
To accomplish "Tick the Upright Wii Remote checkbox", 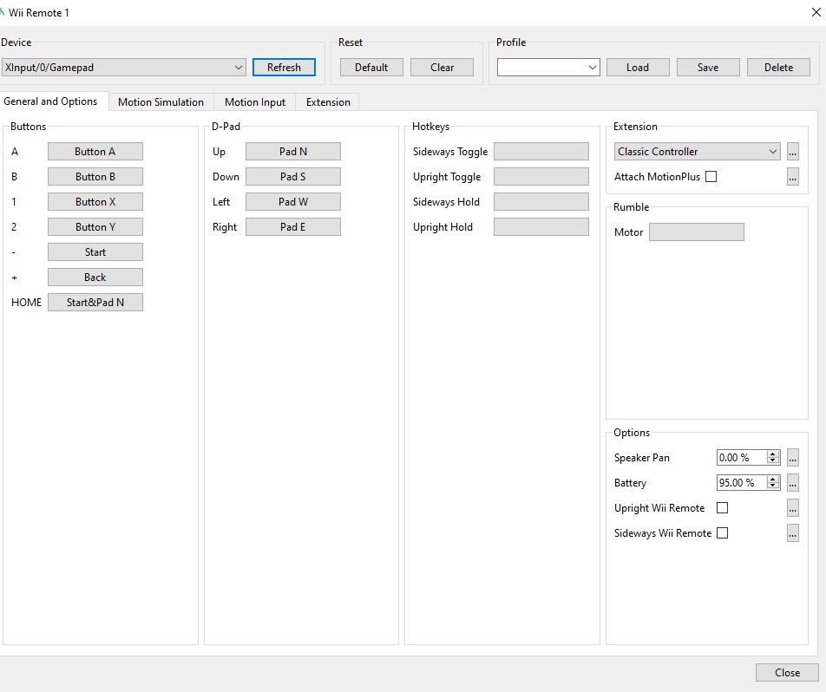I will pyautogui.click(x=722, y=508).
